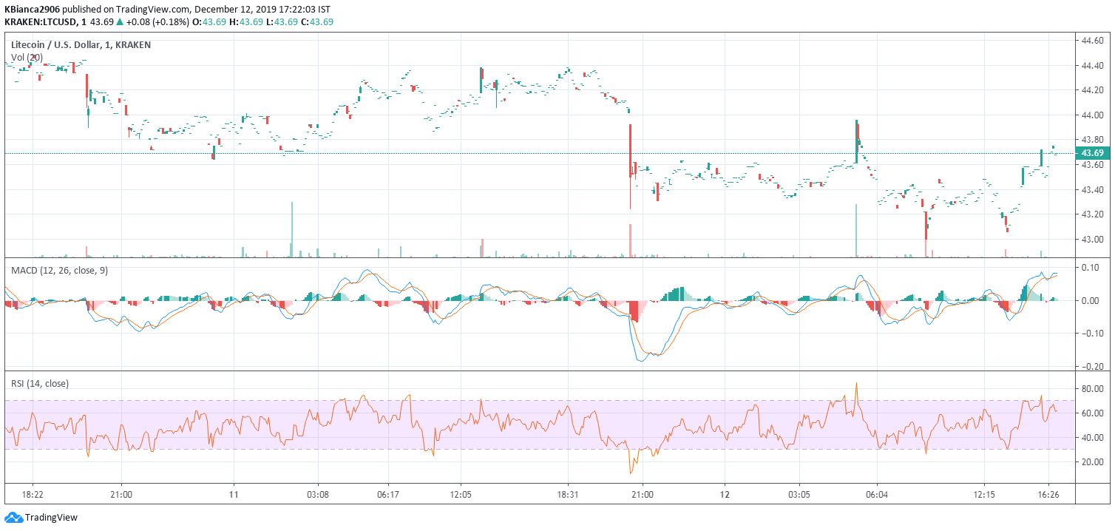The image size is (1115, 531).
Task: Click the 06:17 time axis label
Action: pos(388,494)
